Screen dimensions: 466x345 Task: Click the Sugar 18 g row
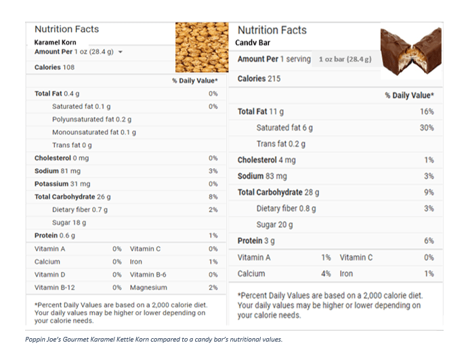pos(69,222)
